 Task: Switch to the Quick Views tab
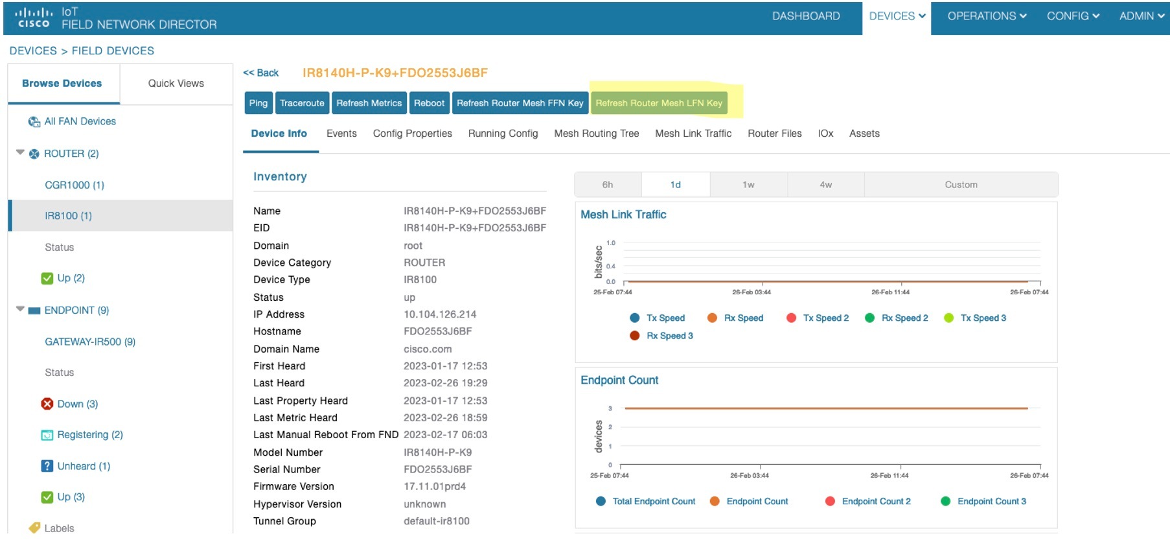click(176, 84)
